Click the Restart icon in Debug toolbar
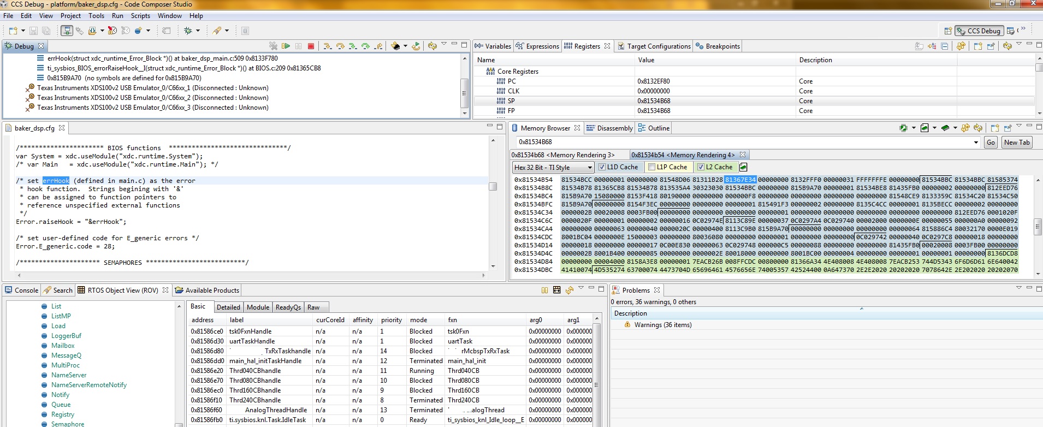Screen dimensions: 1043x427 point(416,46)
